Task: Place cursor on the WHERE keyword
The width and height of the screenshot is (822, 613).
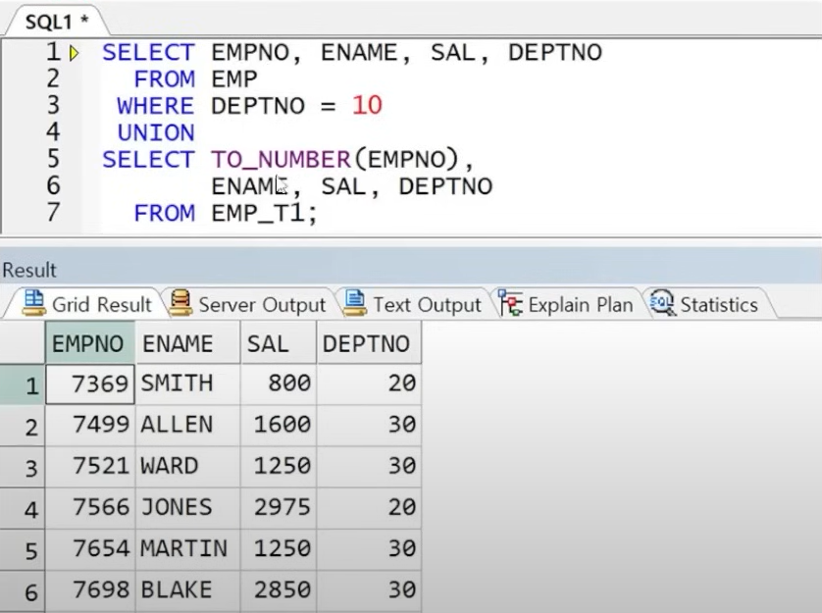Action: (x=156, y=106)
